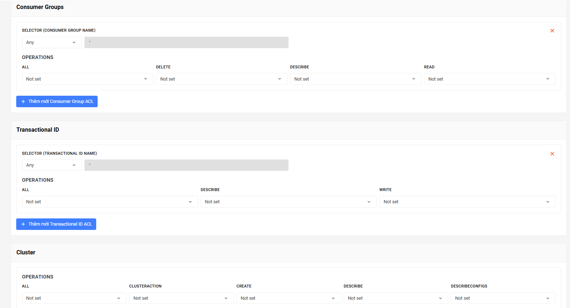Open the Transactional ID selector Any dropdown
570x308 pixels.
52,165
